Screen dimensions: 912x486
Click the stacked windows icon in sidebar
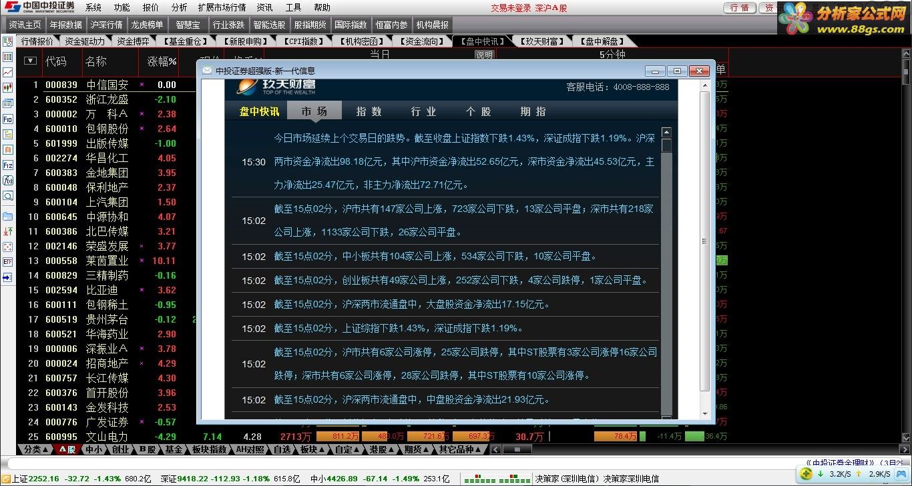pyautogui.click(x=7, y=103)
